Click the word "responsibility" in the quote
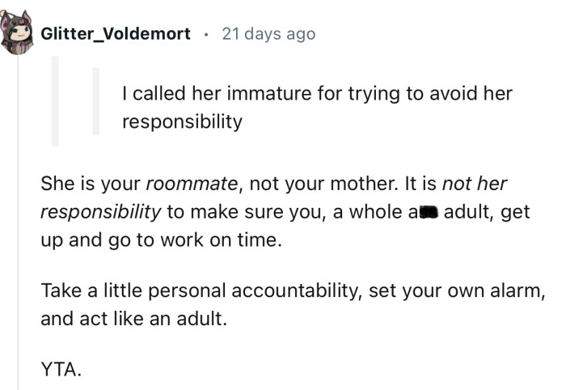This screenshot has height=390, width=566. (182, 121)
